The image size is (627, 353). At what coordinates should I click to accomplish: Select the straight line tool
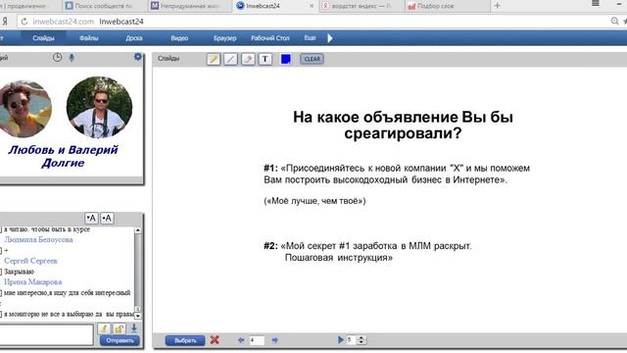point(231,59)
